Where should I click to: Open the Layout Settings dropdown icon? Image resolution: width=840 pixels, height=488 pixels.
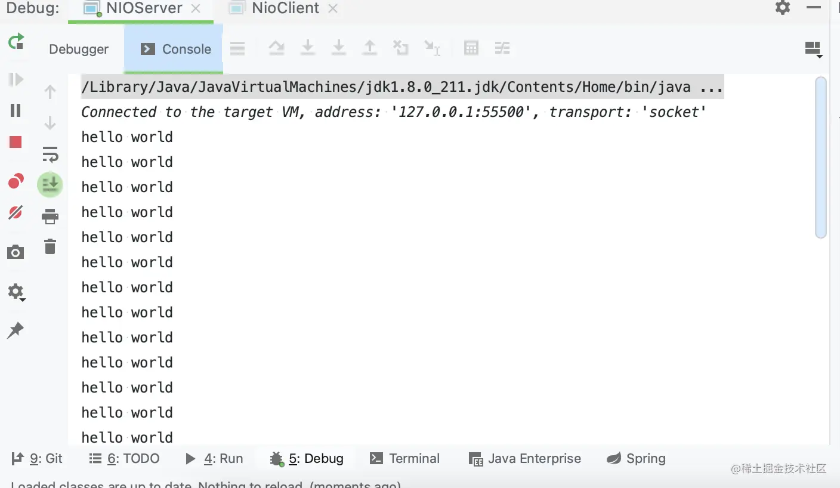[x=814, y=50]
